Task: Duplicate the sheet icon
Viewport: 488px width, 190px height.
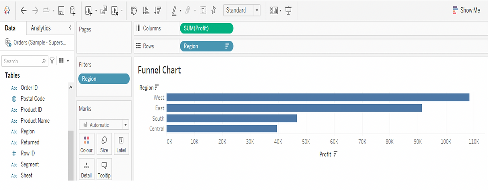Action: [x=104, y=10]
